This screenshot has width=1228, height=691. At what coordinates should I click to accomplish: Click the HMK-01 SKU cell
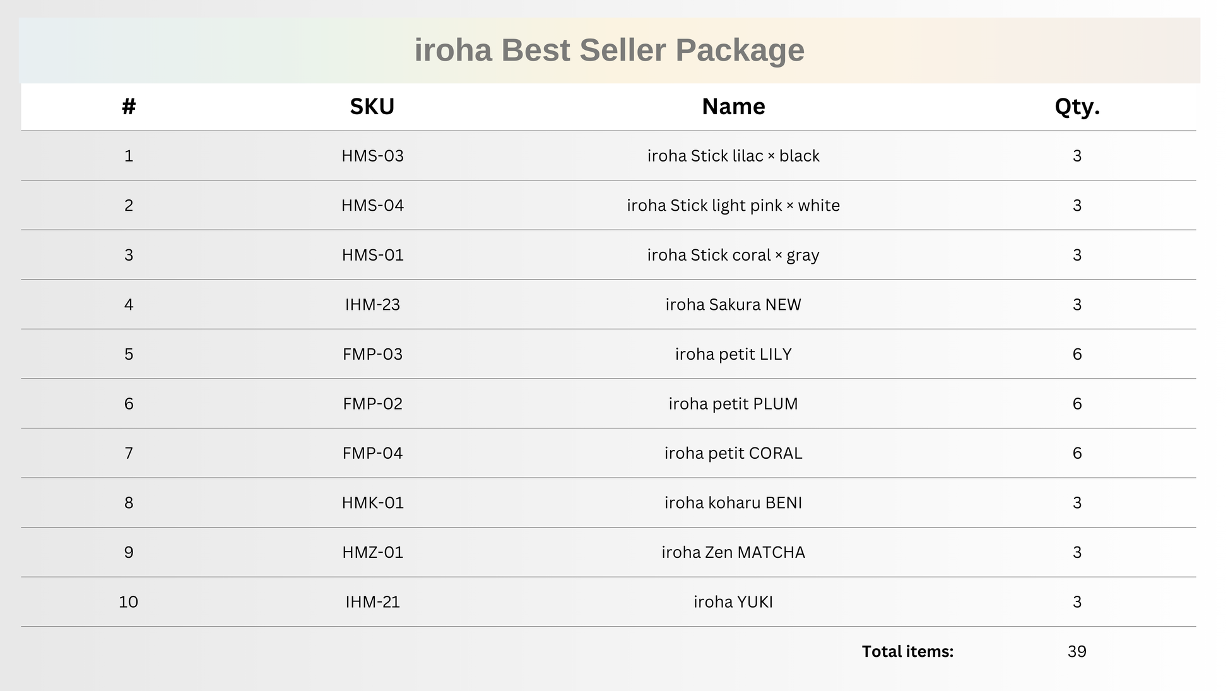pos(372,503)
